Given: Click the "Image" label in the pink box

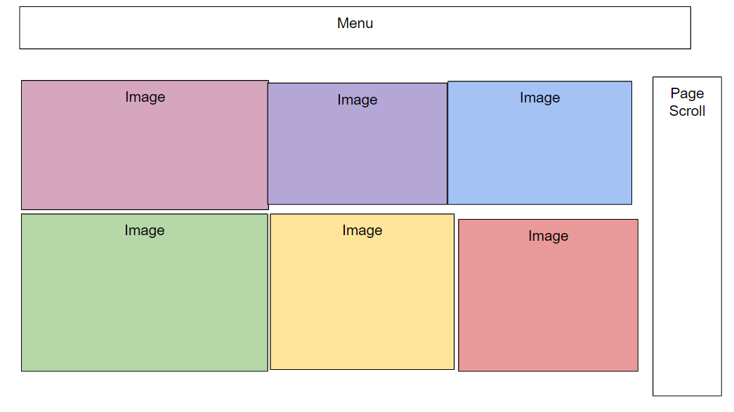Looking at the screenshot, I should click(x=145, y=98).
